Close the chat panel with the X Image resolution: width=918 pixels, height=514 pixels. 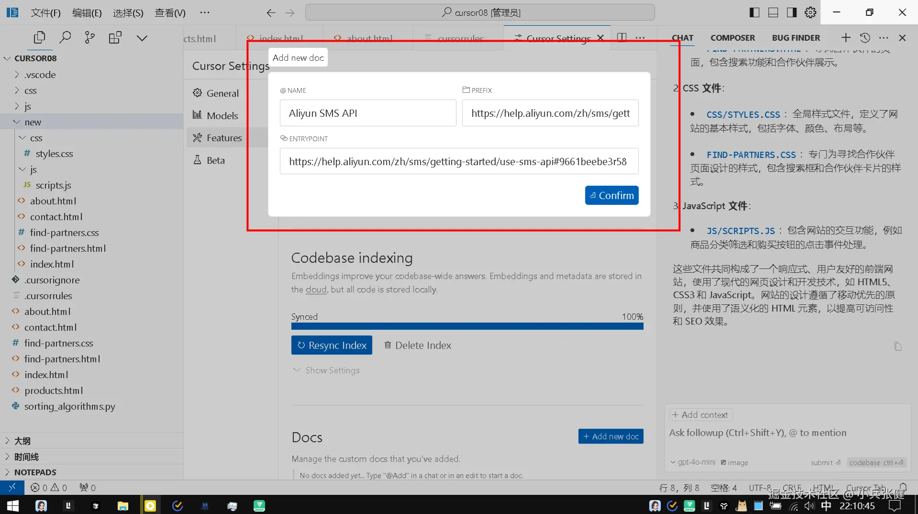tap(902, 37)
